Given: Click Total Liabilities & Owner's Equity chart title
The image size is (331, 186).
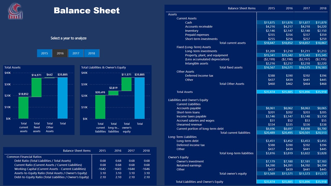Looking at the screenshot, I should [x=103, y=67].
